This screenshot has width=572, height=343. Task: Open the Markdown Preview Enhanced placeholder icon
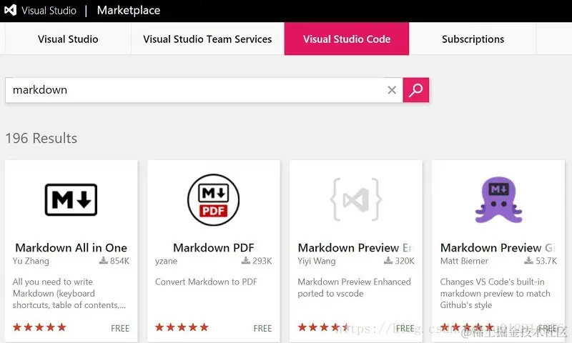click(355, 199)
